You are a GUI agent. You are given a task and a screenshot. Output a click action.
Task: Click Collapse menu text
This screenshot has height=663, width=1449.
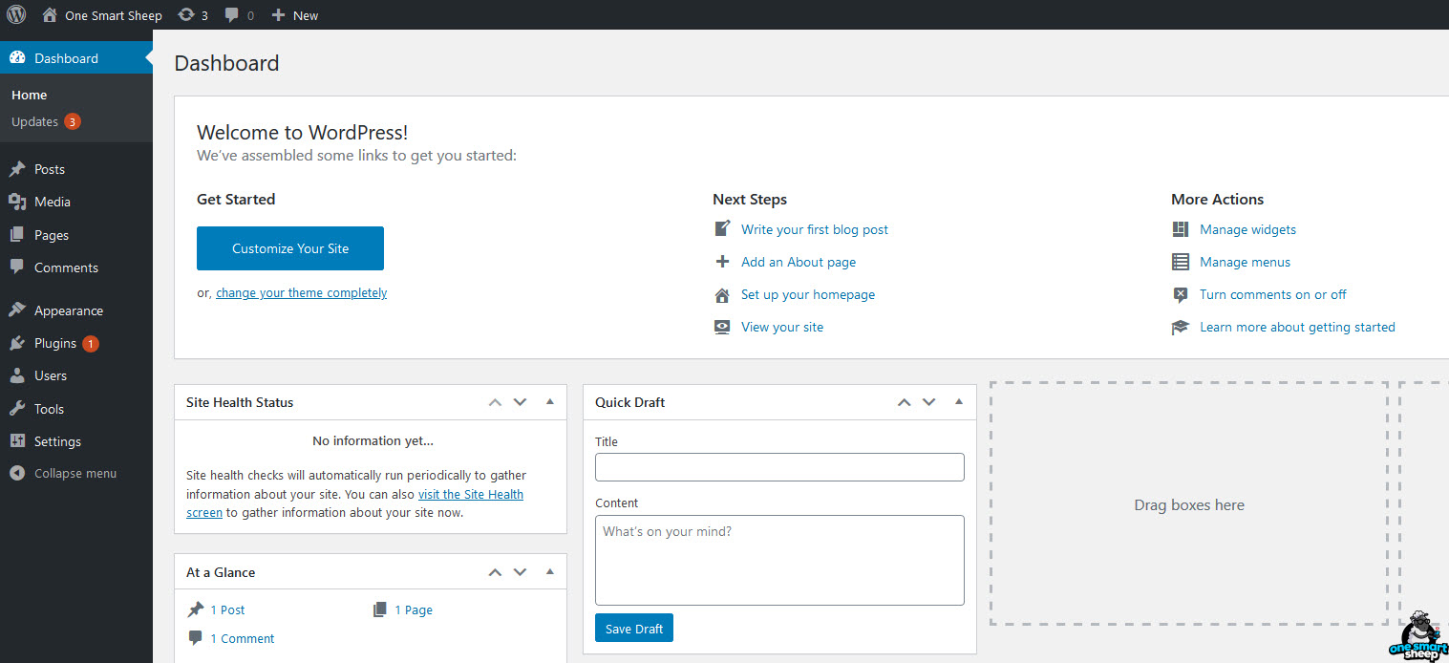point(75,473)
